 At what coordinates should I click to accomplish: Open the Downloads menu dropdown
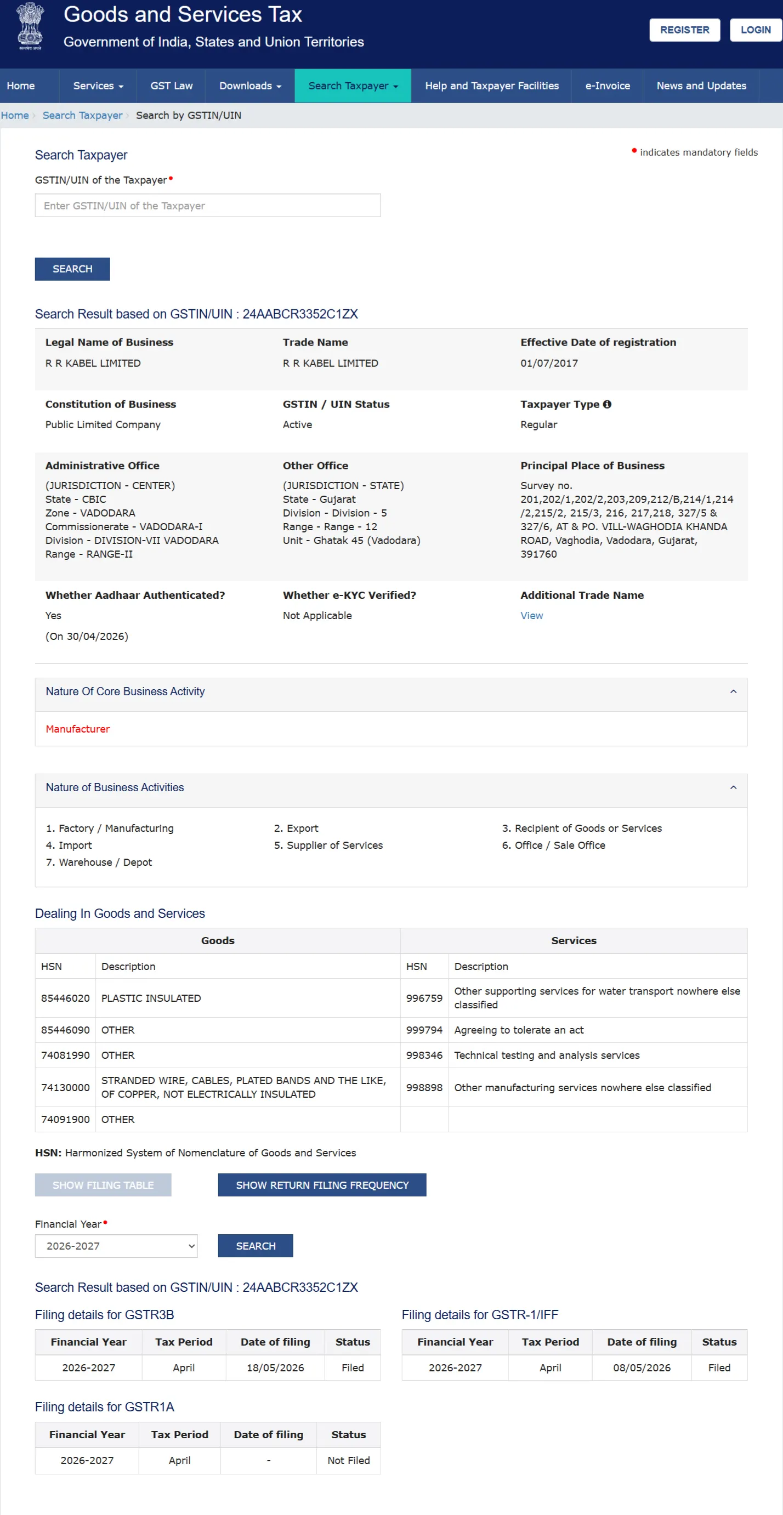(x=250, y=86)
